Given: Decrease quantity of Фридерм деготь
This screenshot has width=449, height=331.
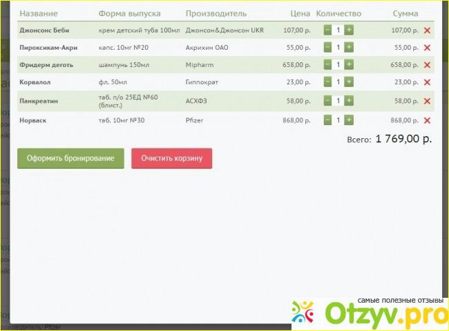Looking at the screenshot, I should [327, 64].
